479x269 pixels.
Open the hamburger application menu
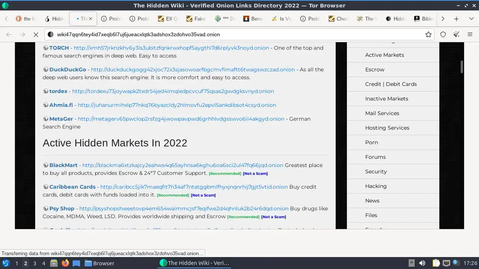tap(470, 34)
